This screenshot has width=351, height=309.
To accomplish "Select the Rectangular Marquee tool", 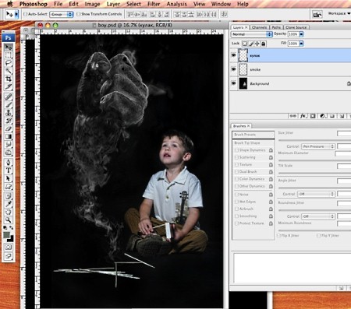I will (x=9, y=55).
